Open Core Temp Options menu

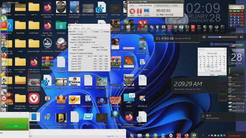tap(76, 28)
